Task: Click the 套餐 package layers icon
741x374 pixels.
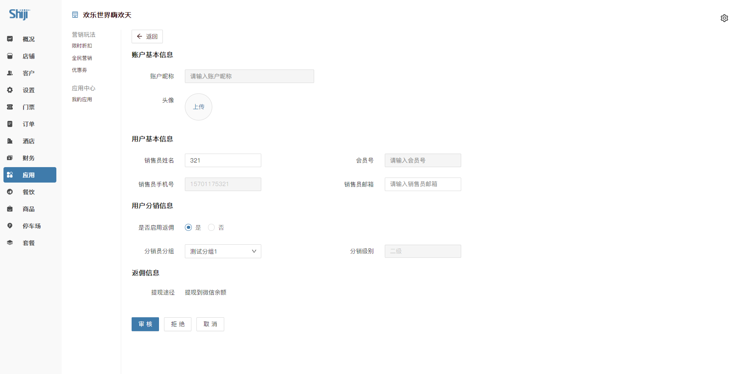Action: tap(10, 243)
